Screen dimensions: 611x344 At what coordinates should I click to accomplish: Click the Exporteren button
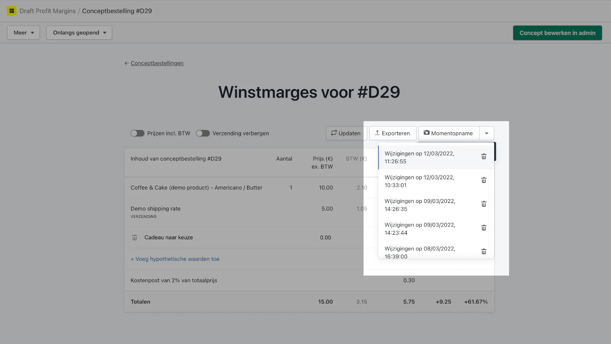(393, 133)
